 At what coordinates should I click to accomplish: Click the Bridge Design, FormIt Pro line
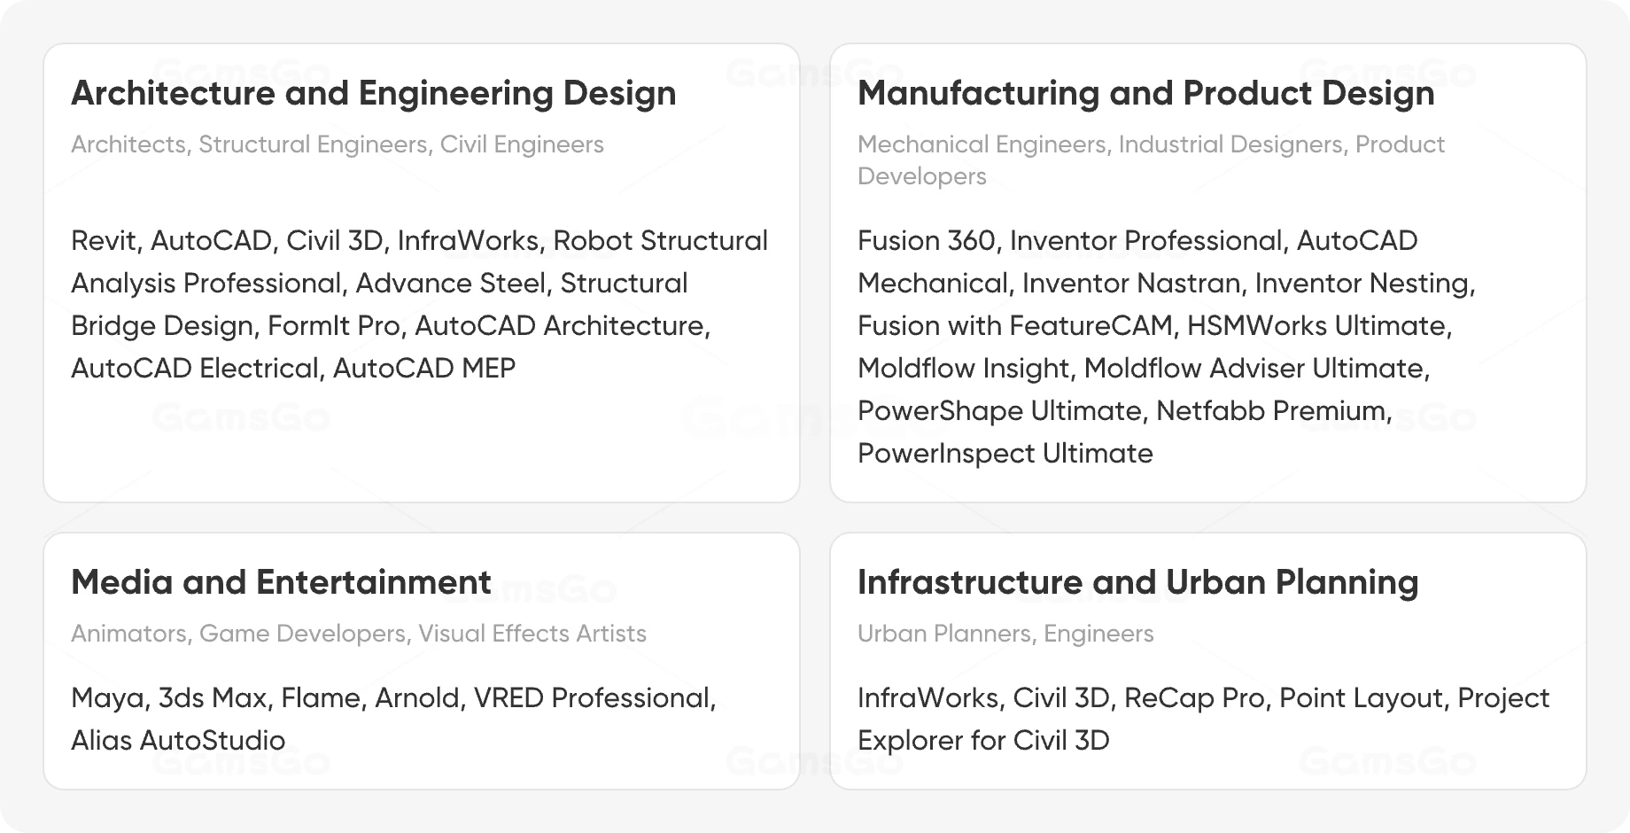click(x=391, y=326)
